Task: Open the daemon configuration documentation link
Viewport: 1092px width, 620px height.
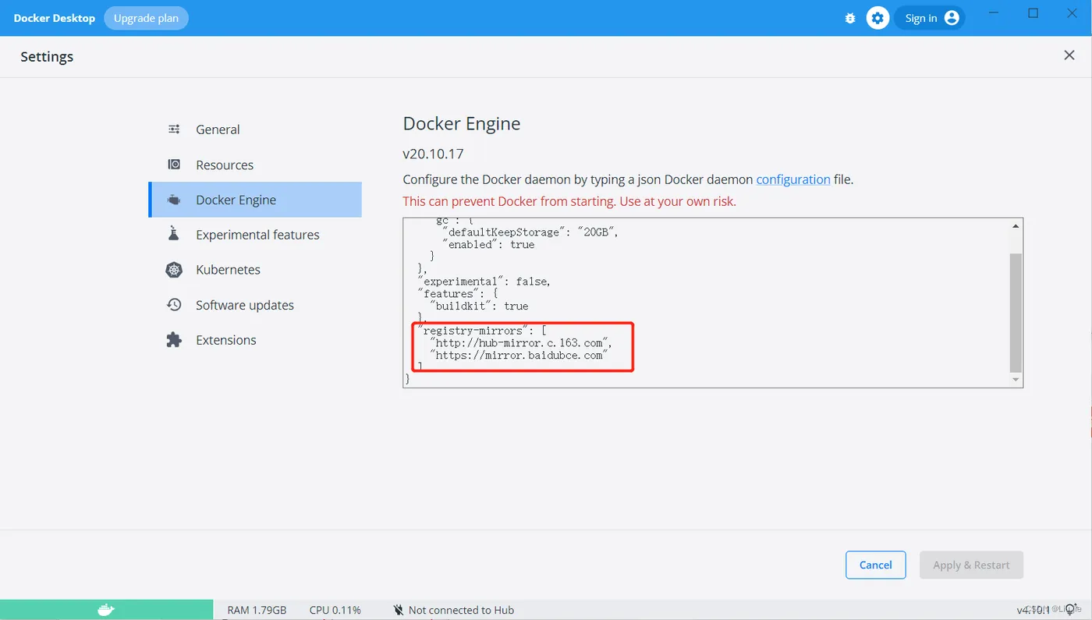Action: click(x=792, y=179)
